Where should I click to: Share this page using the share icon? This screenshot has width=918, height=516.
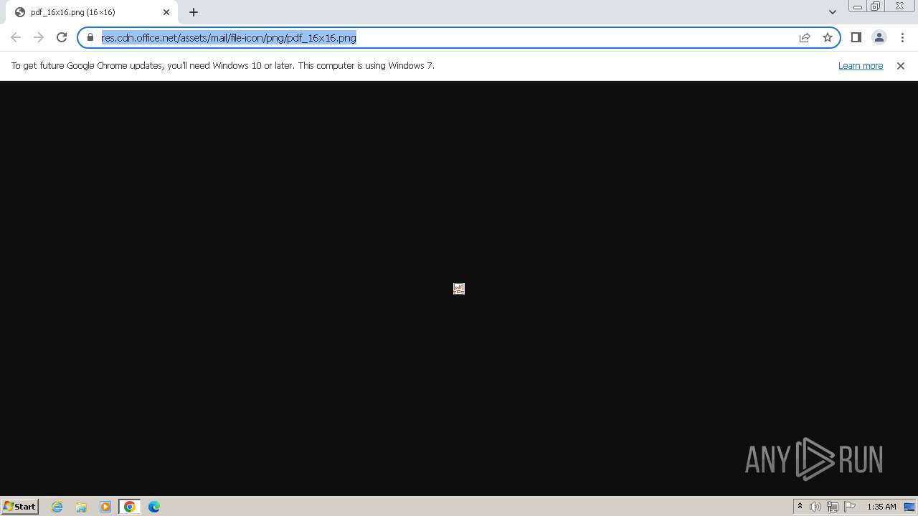pyautogui.click(x=805, y=37)
